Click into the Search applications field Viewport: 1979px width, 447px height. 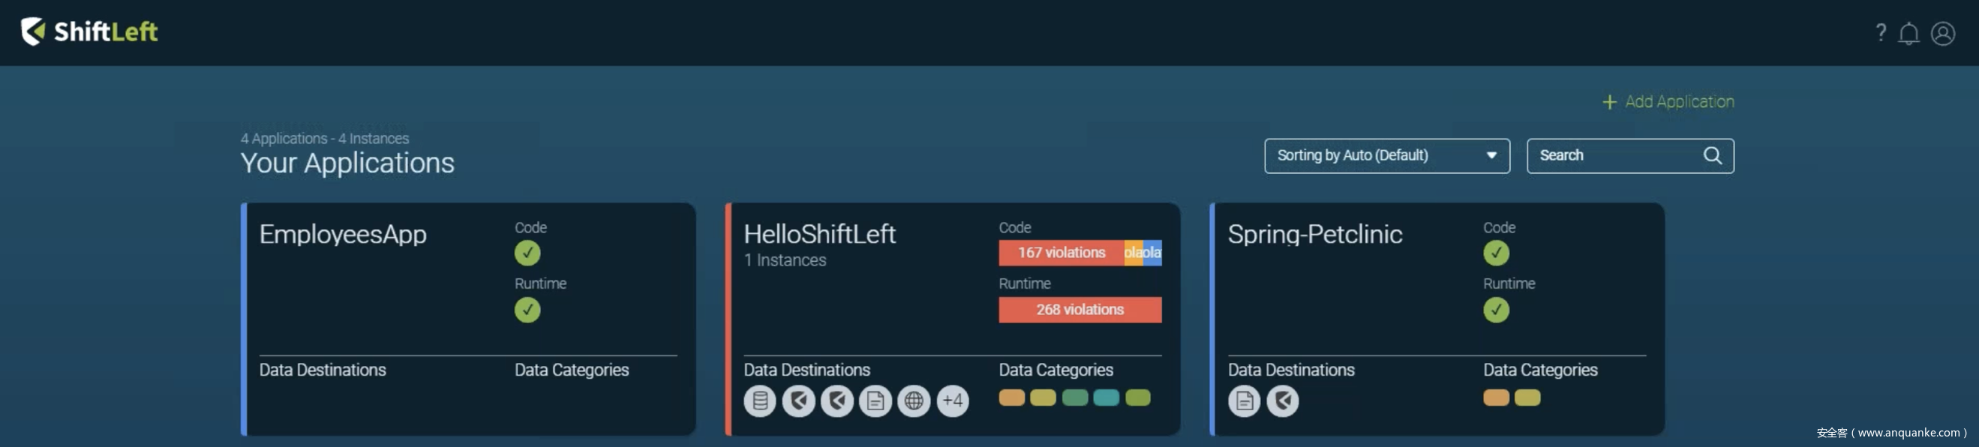pos(1629,156)
